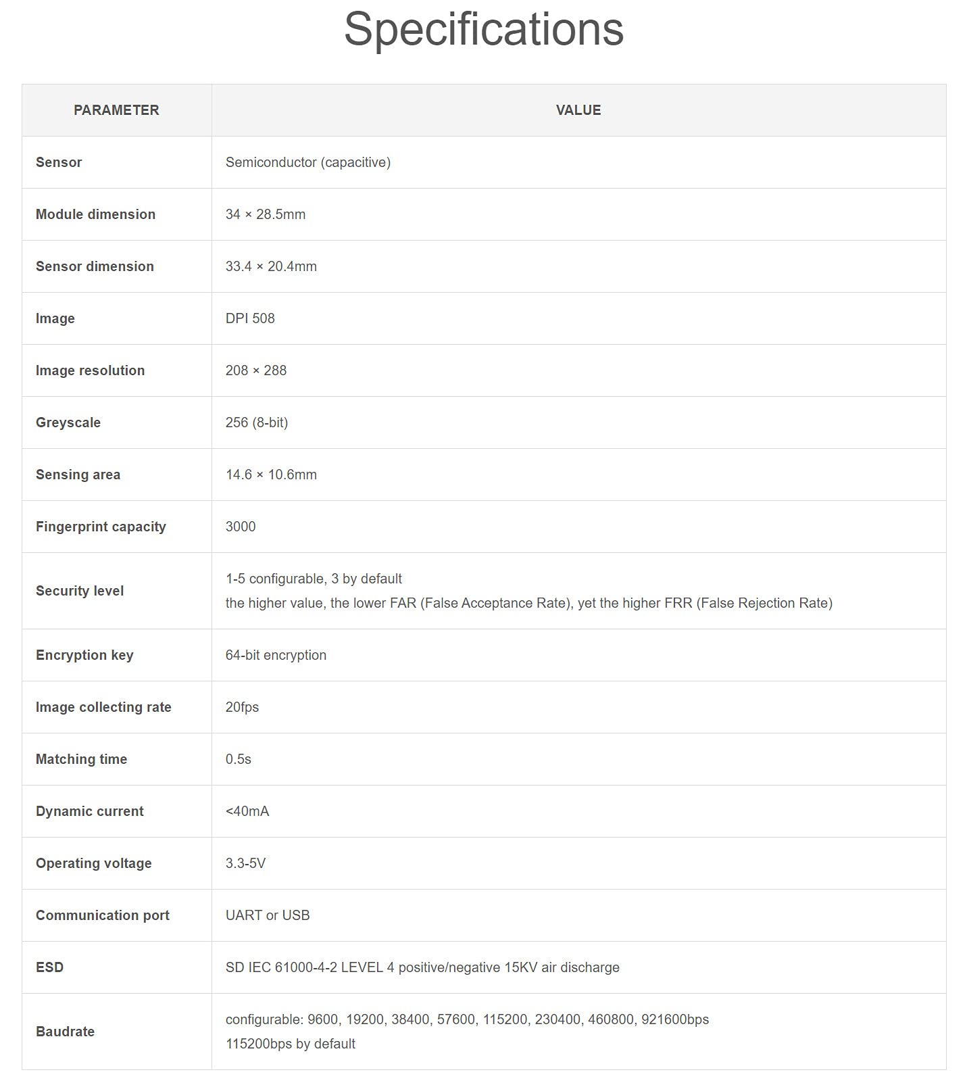
Task: Select the 64-bit encryption value
Action: (x=276, y=655)
